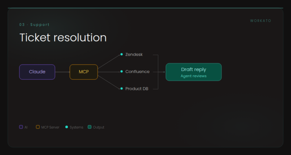Click the teal dot beside Confluence
The image size is (291, 155).
[x=122, y=71]
